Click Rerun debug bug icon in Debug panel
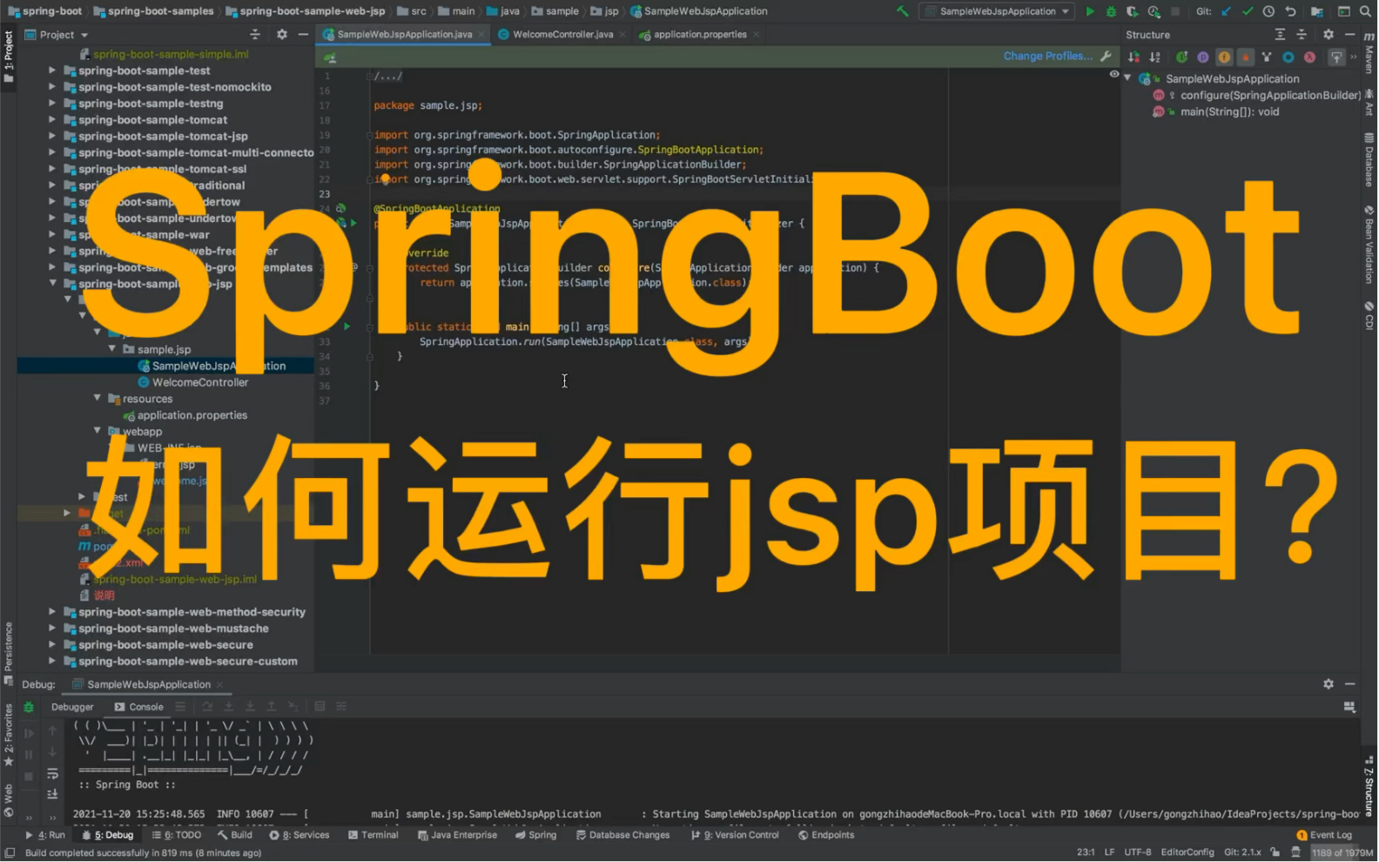 pyautogui.click(x=29, y=707)
